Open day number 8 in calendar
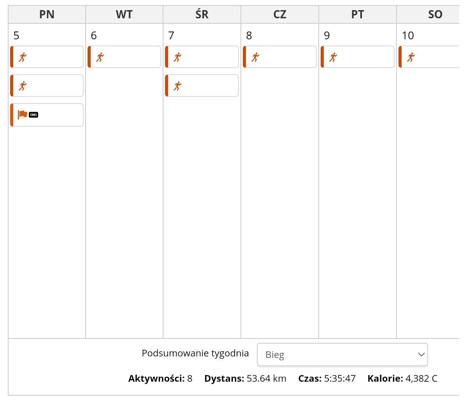Image resolution: width=467 pixels, height=407 pixels. 249,36
